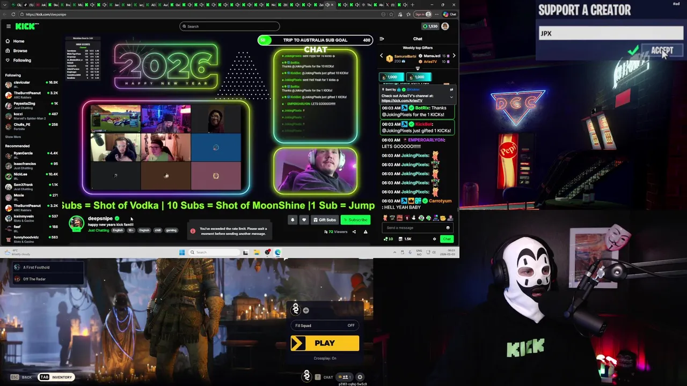Open PayasitaZing channel in sidebar
687x386 pixels.
coord(32,105)
